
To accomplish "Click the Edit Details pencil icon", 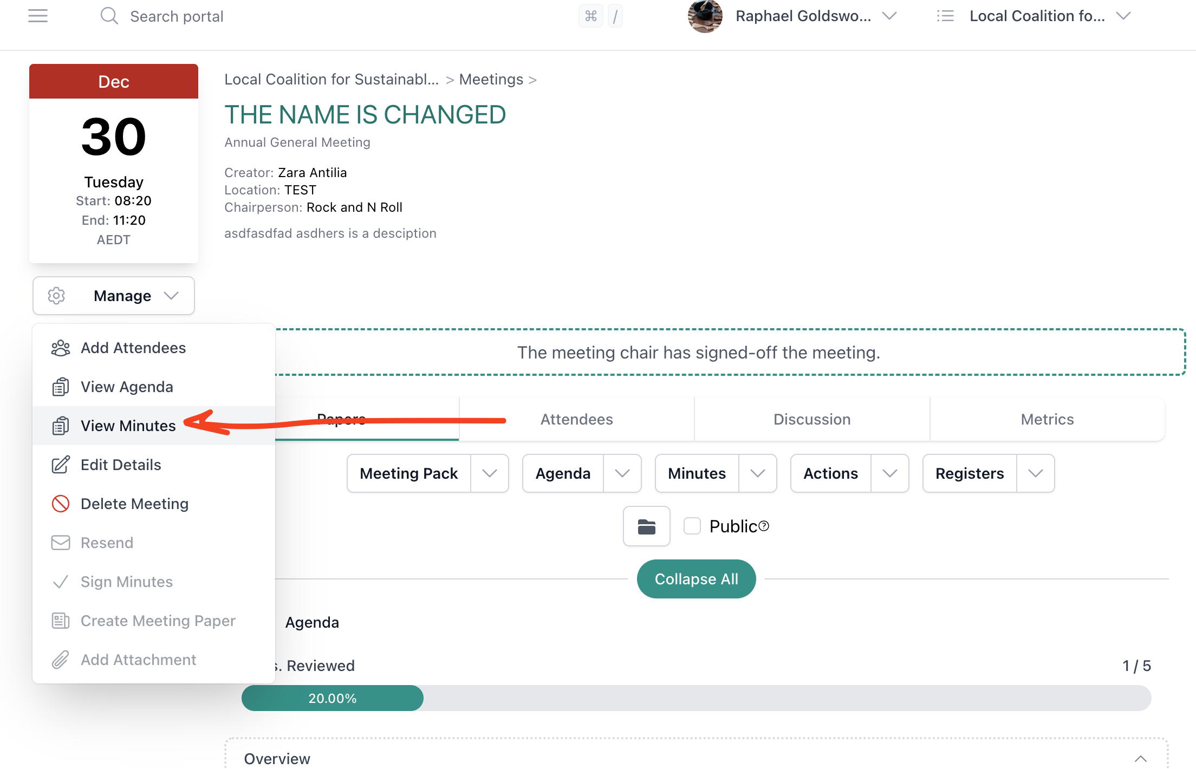I will (61, 465).
